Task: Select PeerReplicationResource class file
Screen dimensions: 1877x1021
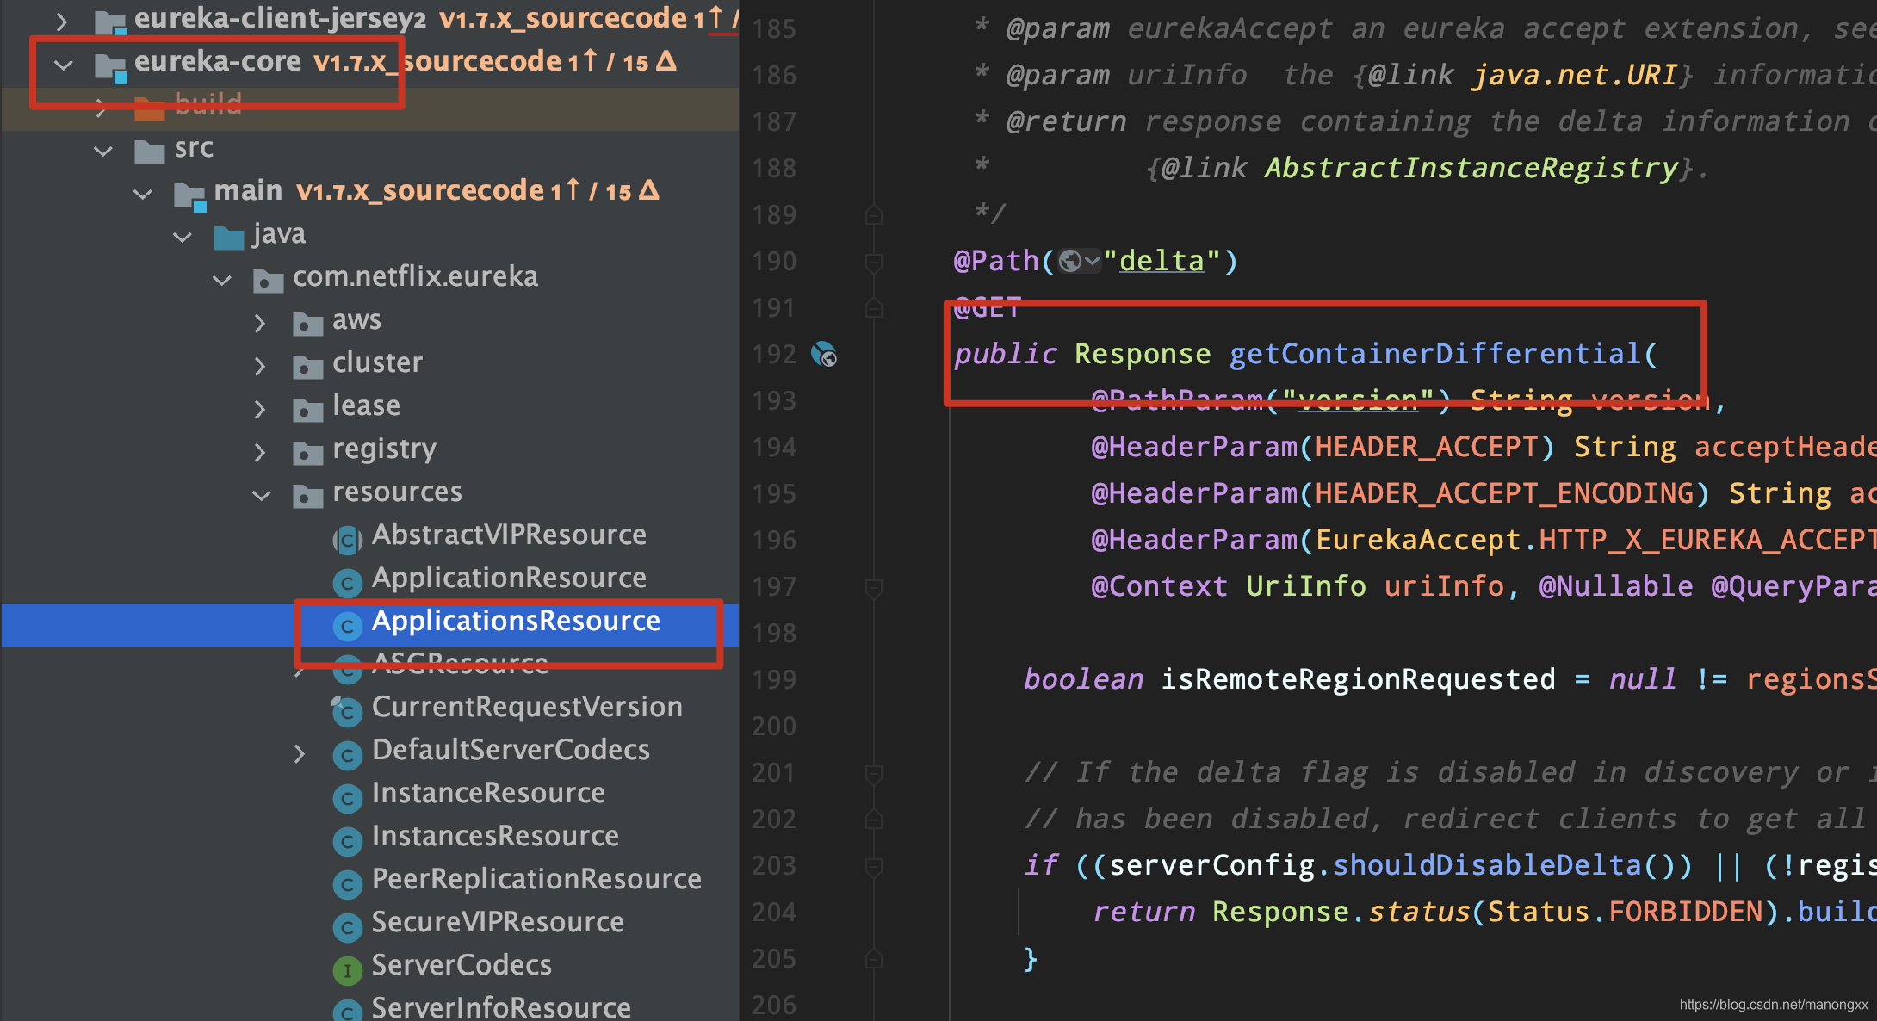Action: tap(536, 879)
